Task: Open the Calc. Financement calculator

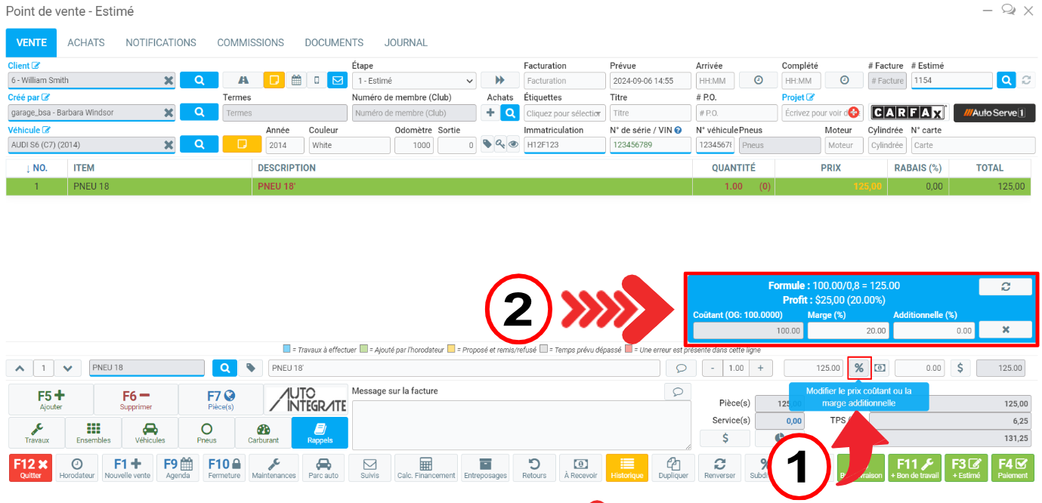Action: click(425, 468)
